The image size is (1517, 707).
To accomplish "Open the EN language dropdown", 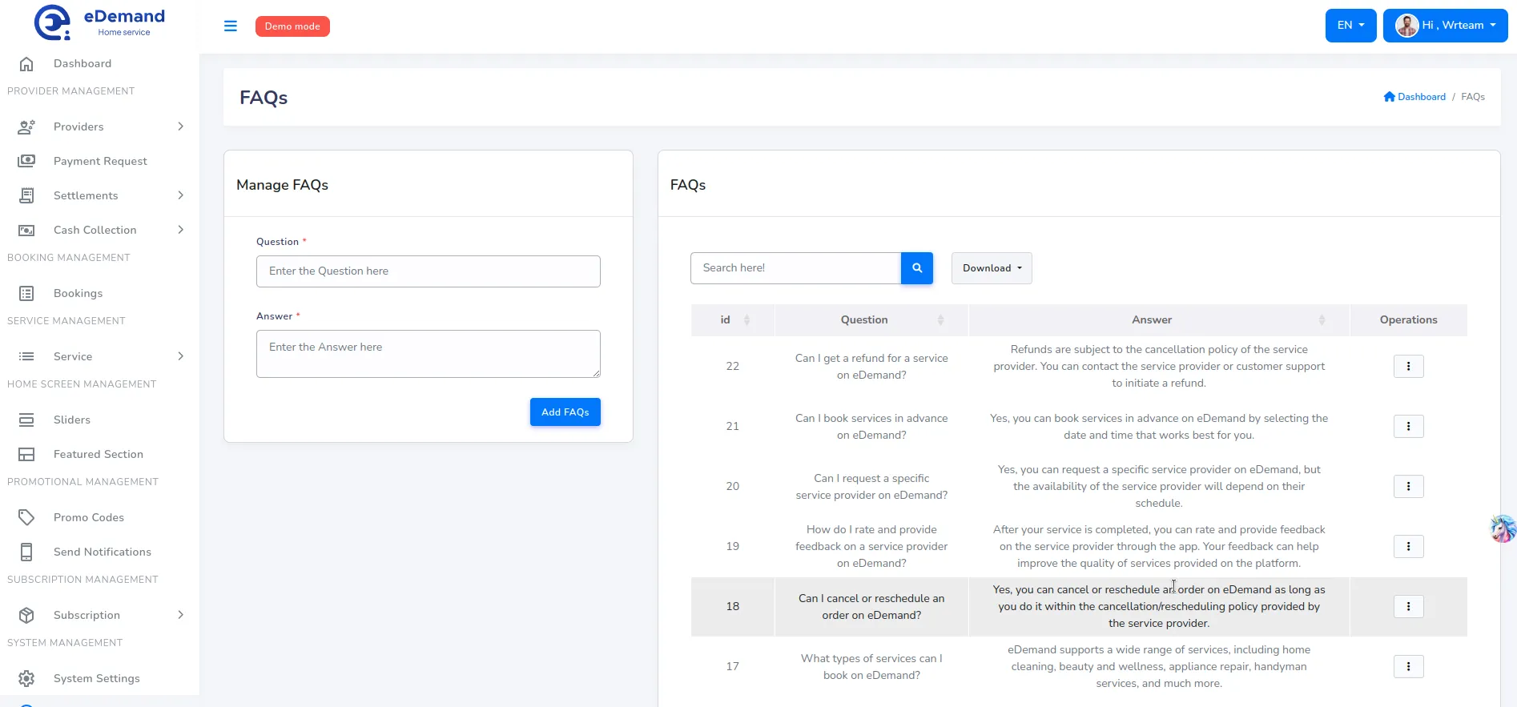I will click(1350, 26).
